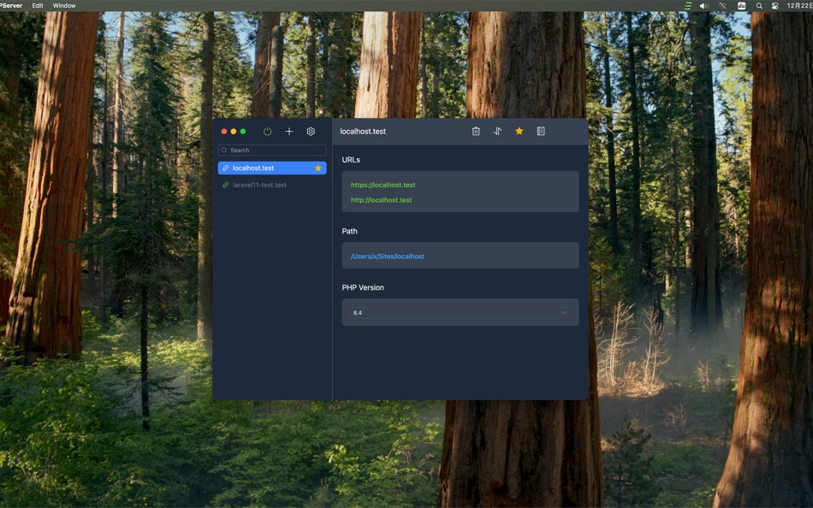Open settings via the gear icon
The width and height of the screenshot is (813, 508).
coord(311,132)
